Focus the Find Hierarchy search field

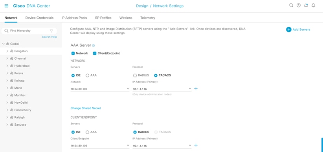tap(29, 31)
